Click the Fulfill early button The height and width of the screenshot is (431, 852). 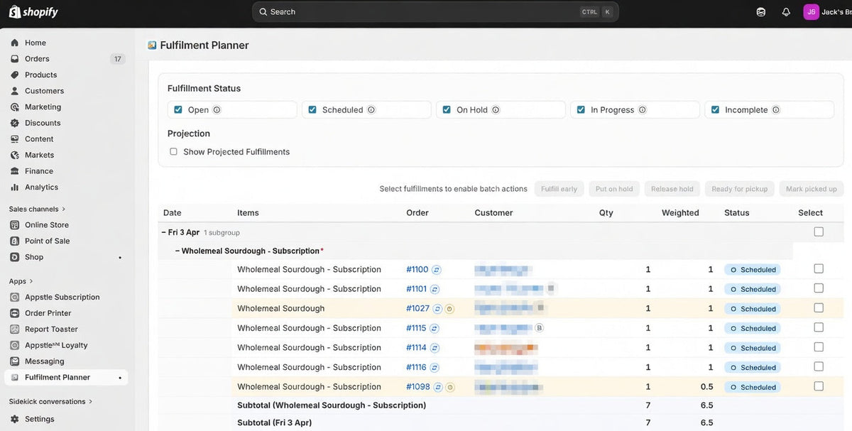[559, 189]
